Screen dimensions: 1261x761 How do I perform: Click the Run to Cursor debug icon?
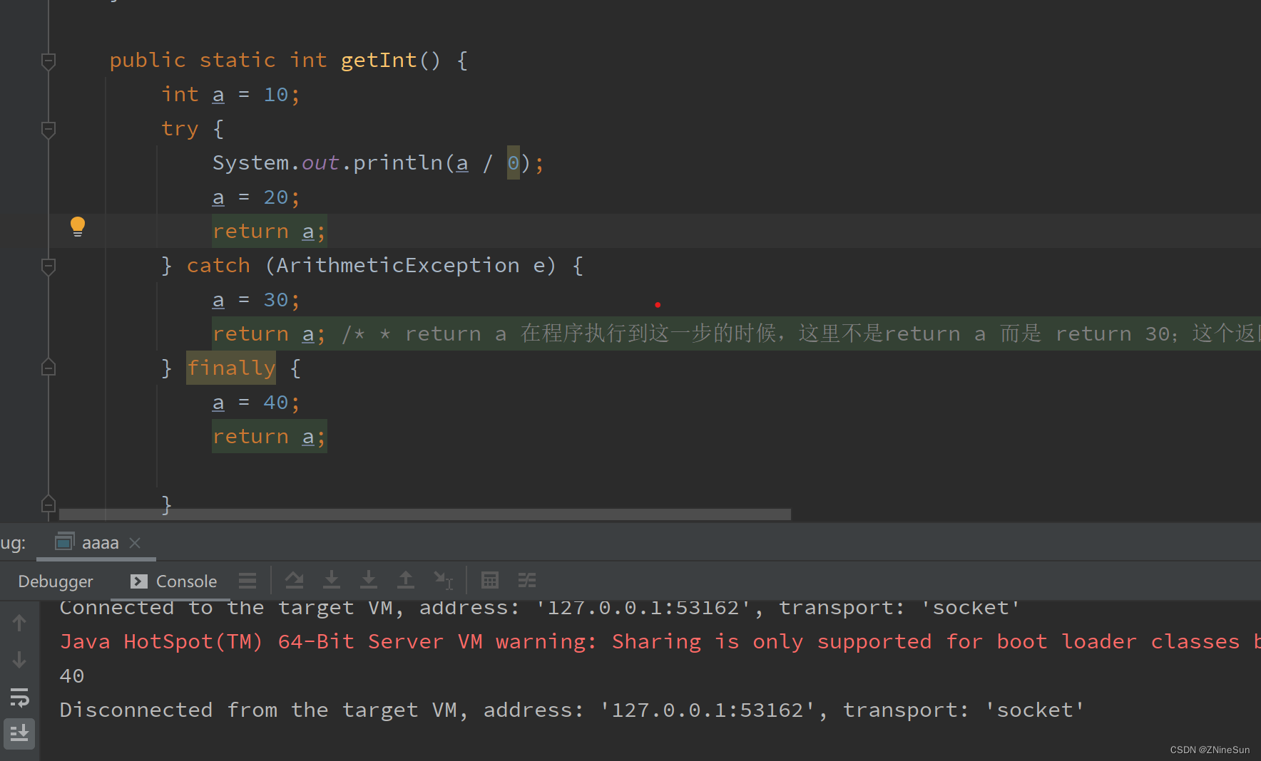444,581
